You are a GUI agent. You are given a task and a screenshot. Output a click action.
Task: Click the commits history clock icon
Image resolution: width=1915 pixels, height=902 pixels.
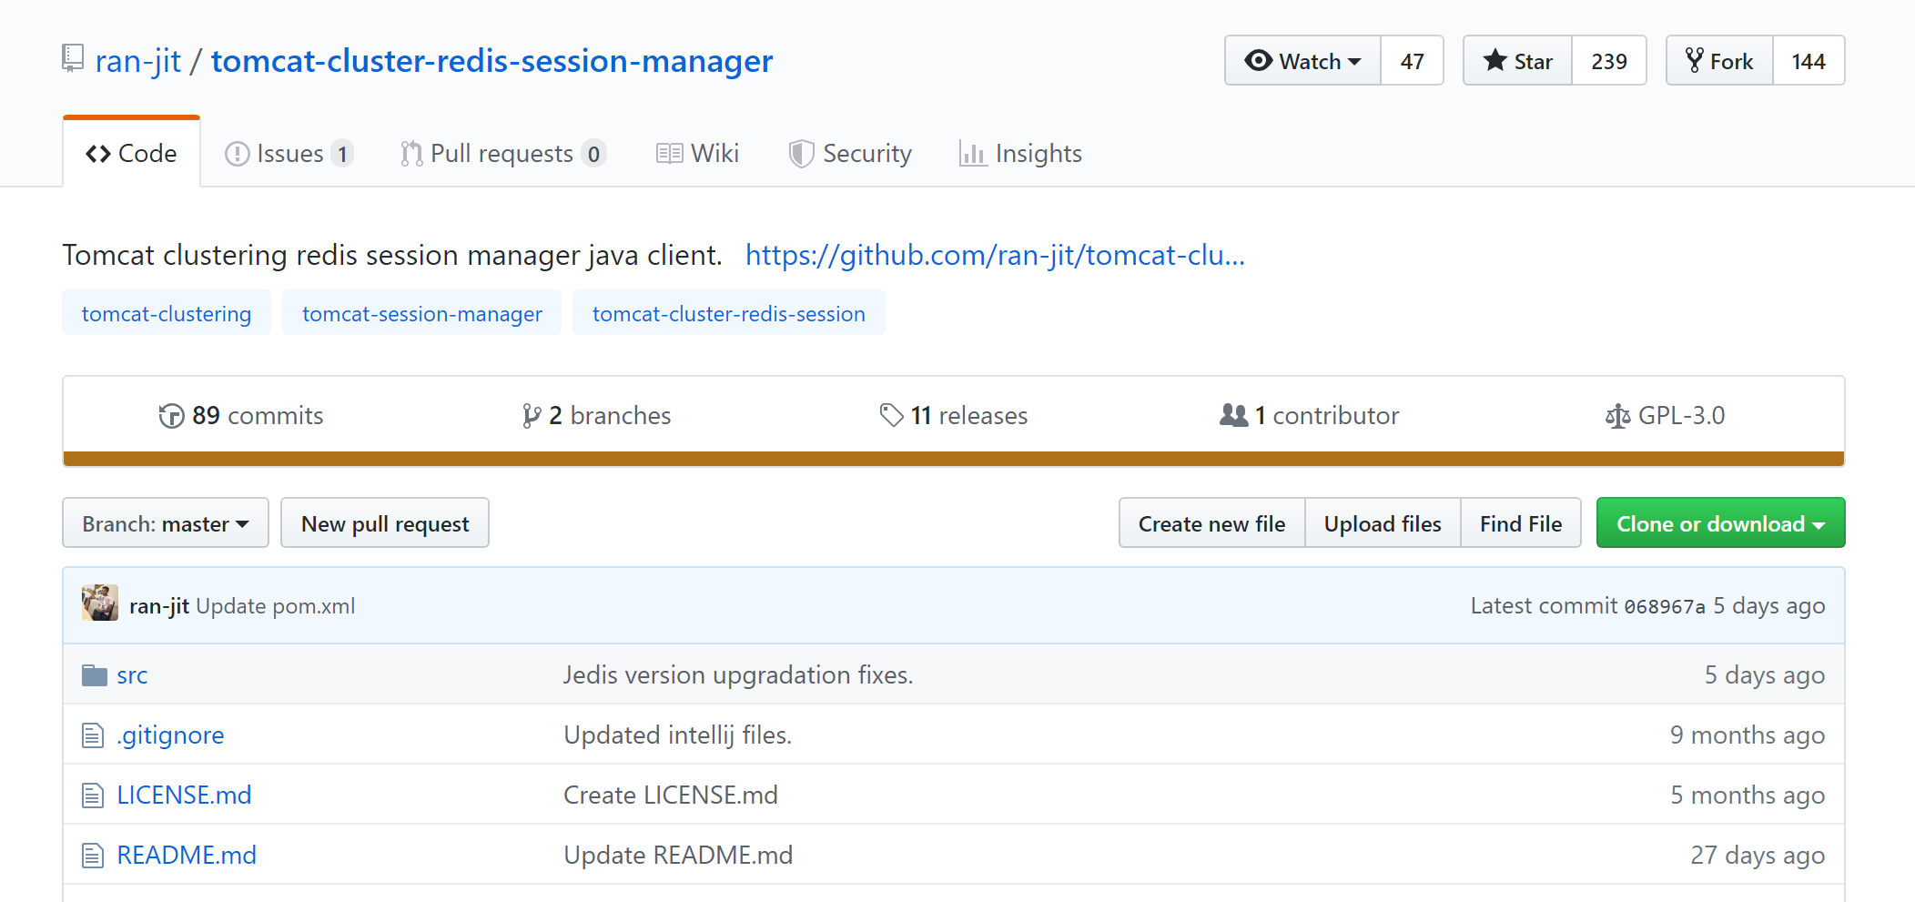[x=171, y=416]
